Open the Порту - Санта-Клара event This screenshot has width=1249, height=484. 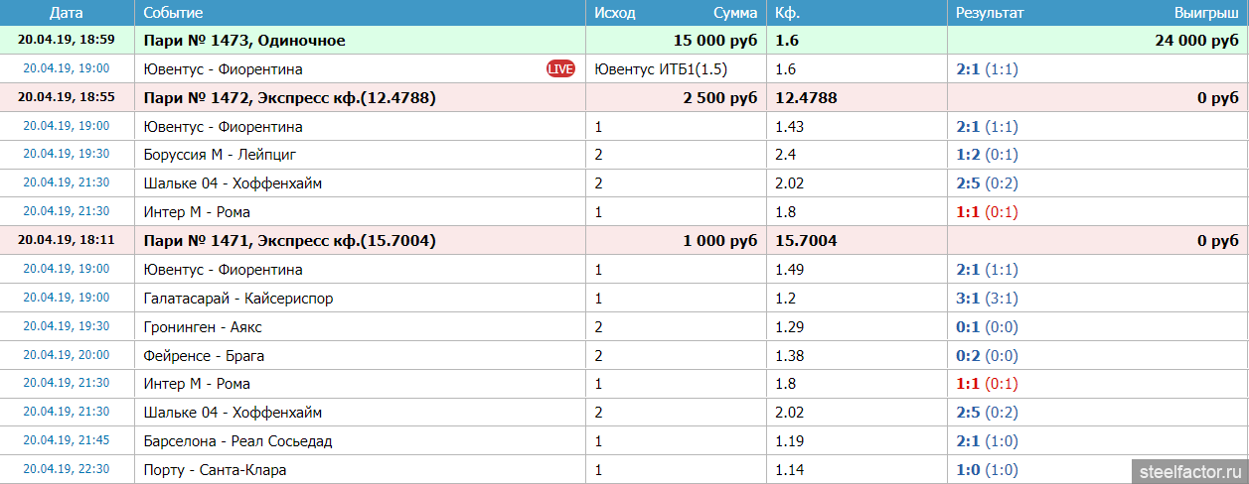pos(215,470)
